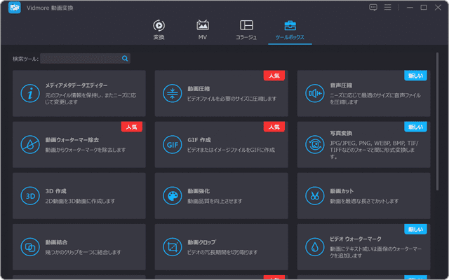
Task: Click the vertical scrollbar of the toolbox list
Action: point(437,121)
